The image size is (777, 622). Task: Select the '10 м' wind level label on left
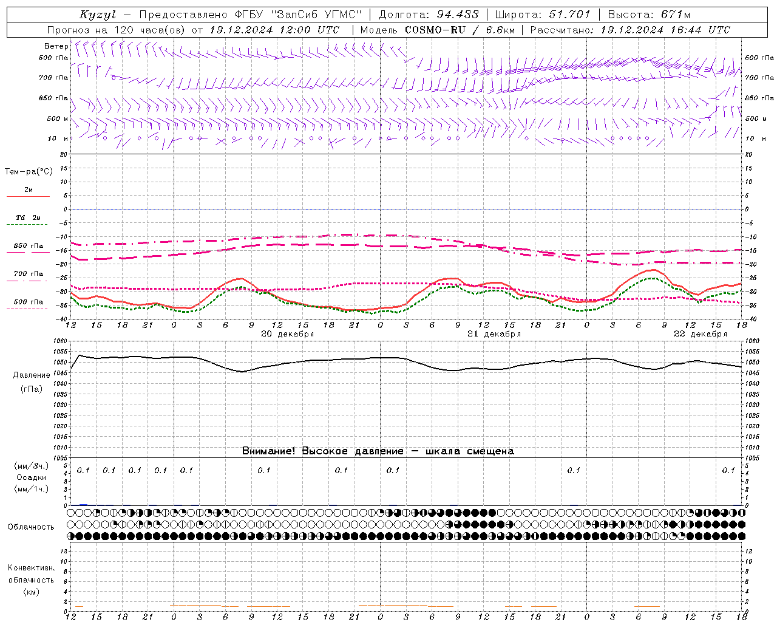click(58, 138)
